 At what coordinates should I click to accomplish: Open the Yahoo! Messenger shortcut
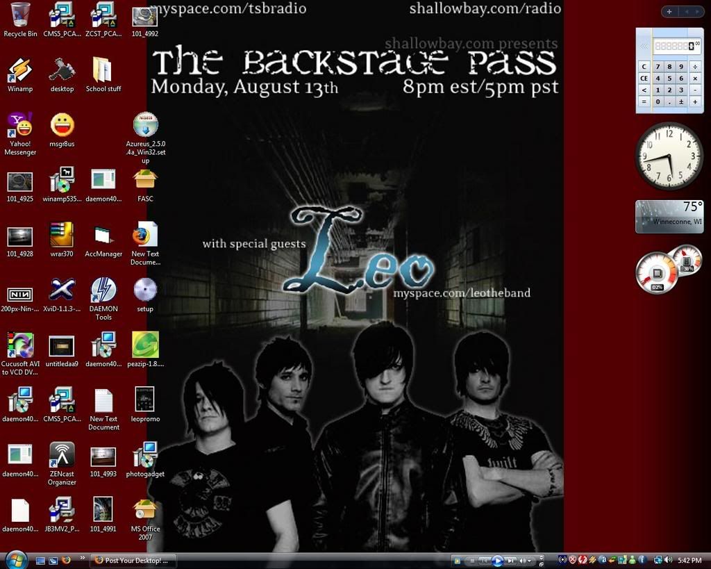coord(20,125)
